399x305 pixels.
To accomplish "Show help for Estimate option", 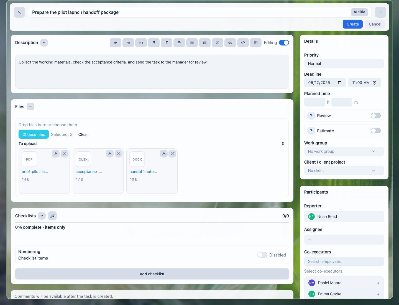I will coord(311,131).
